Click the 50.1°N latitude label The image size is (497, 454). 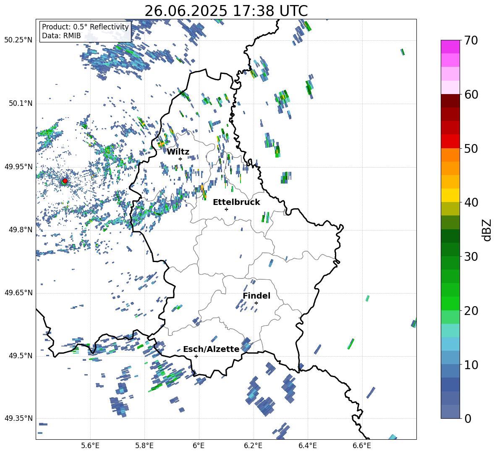coord(20,104)
